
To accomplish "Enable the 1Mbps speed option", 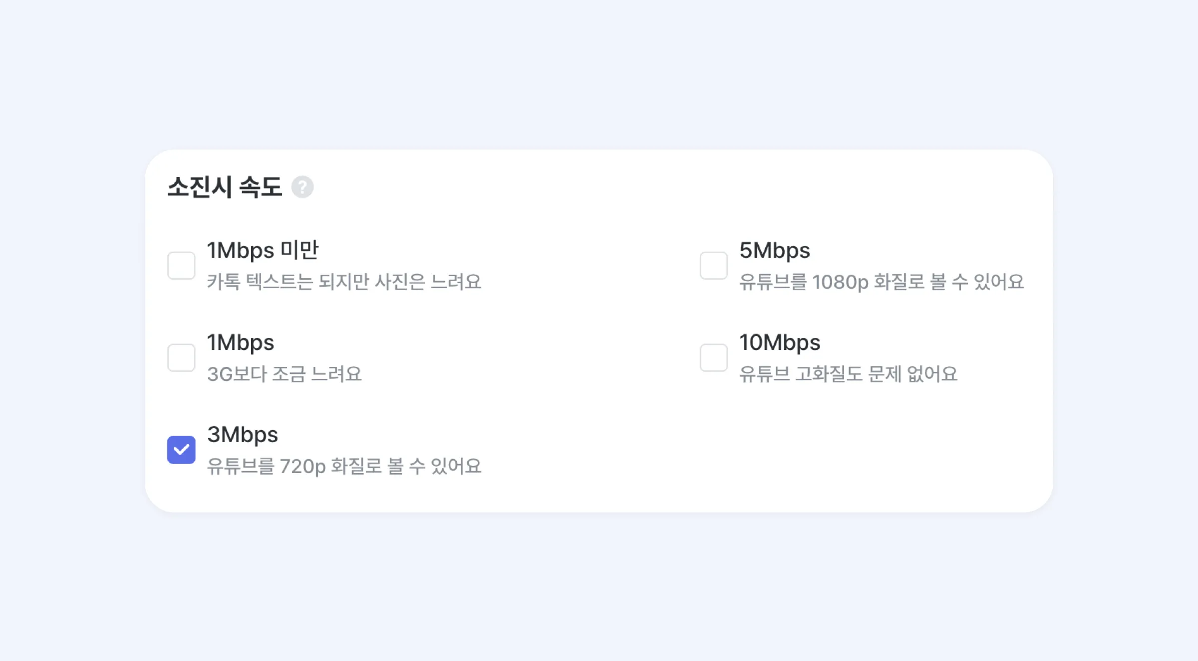I will pos(181,357).
